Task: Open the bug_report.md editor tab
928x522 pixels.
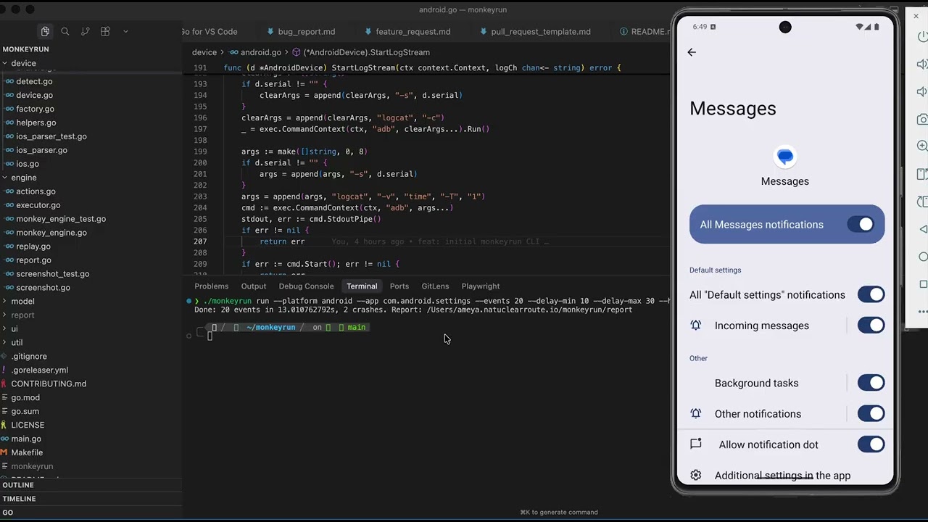Action: coord(306,32)
